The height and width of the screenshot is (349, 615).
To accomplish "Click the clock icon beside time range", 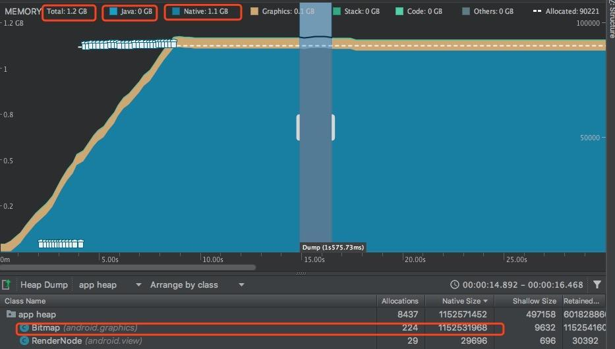I will tap(454, 284).
